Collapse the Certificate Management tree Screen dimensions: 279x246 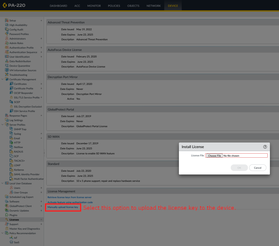2,79
